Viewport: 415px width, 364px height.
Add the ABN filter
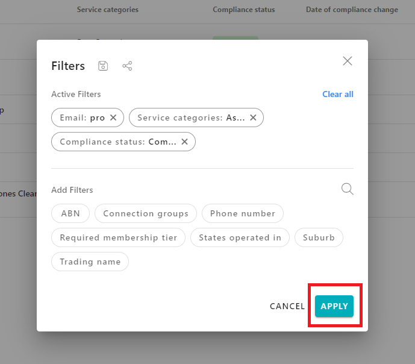point(70,213)
